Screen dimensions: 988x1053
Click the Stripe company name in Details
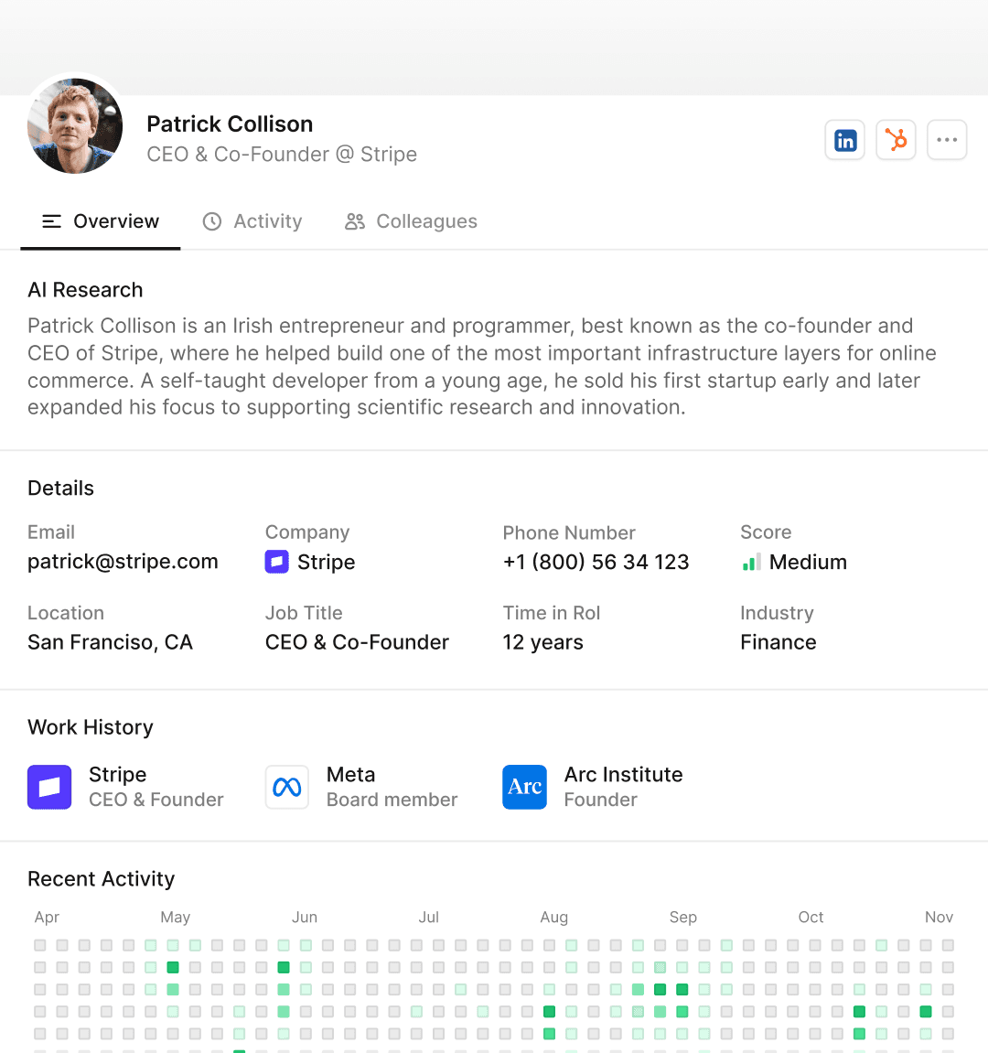point(327,562)
